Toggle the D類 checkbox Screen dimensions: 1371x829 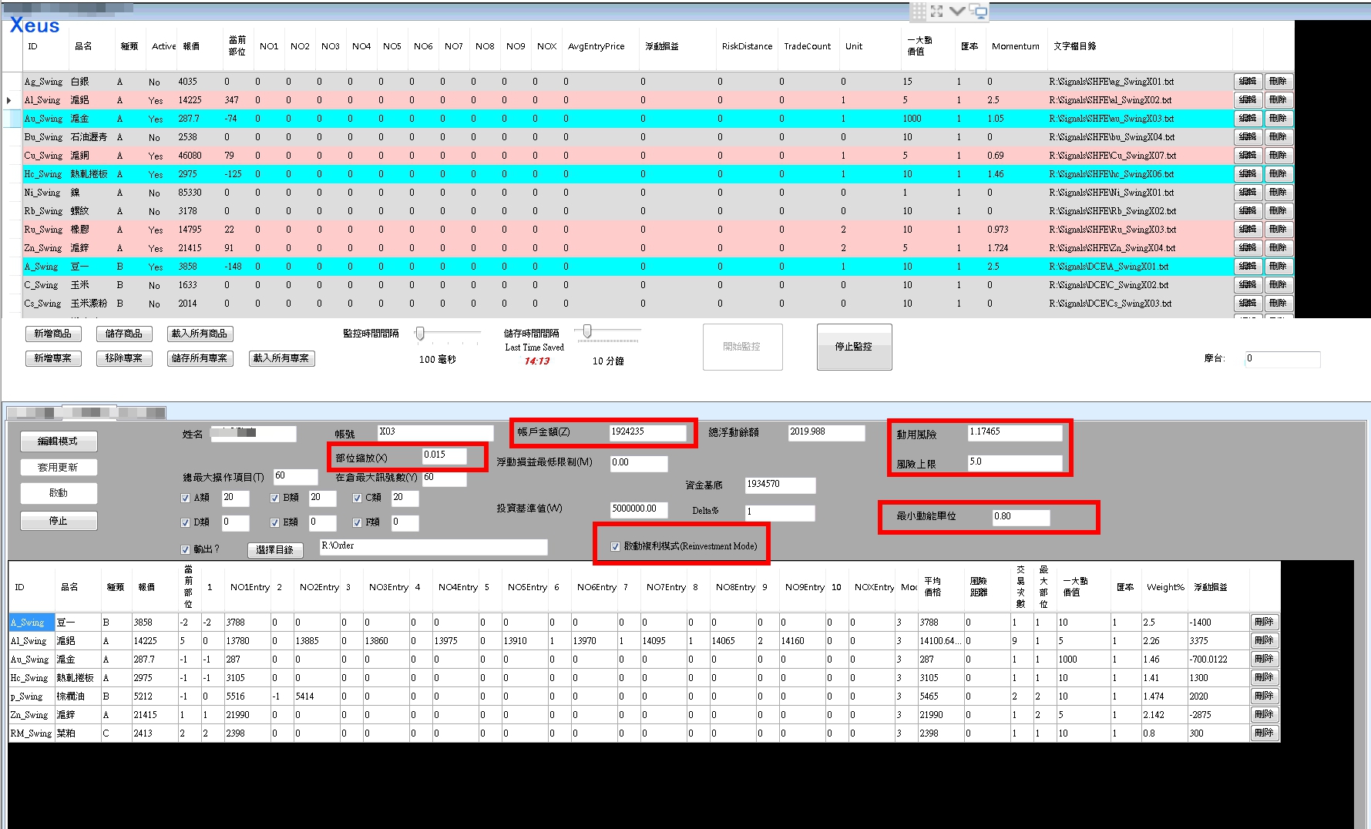coord(185,522)
